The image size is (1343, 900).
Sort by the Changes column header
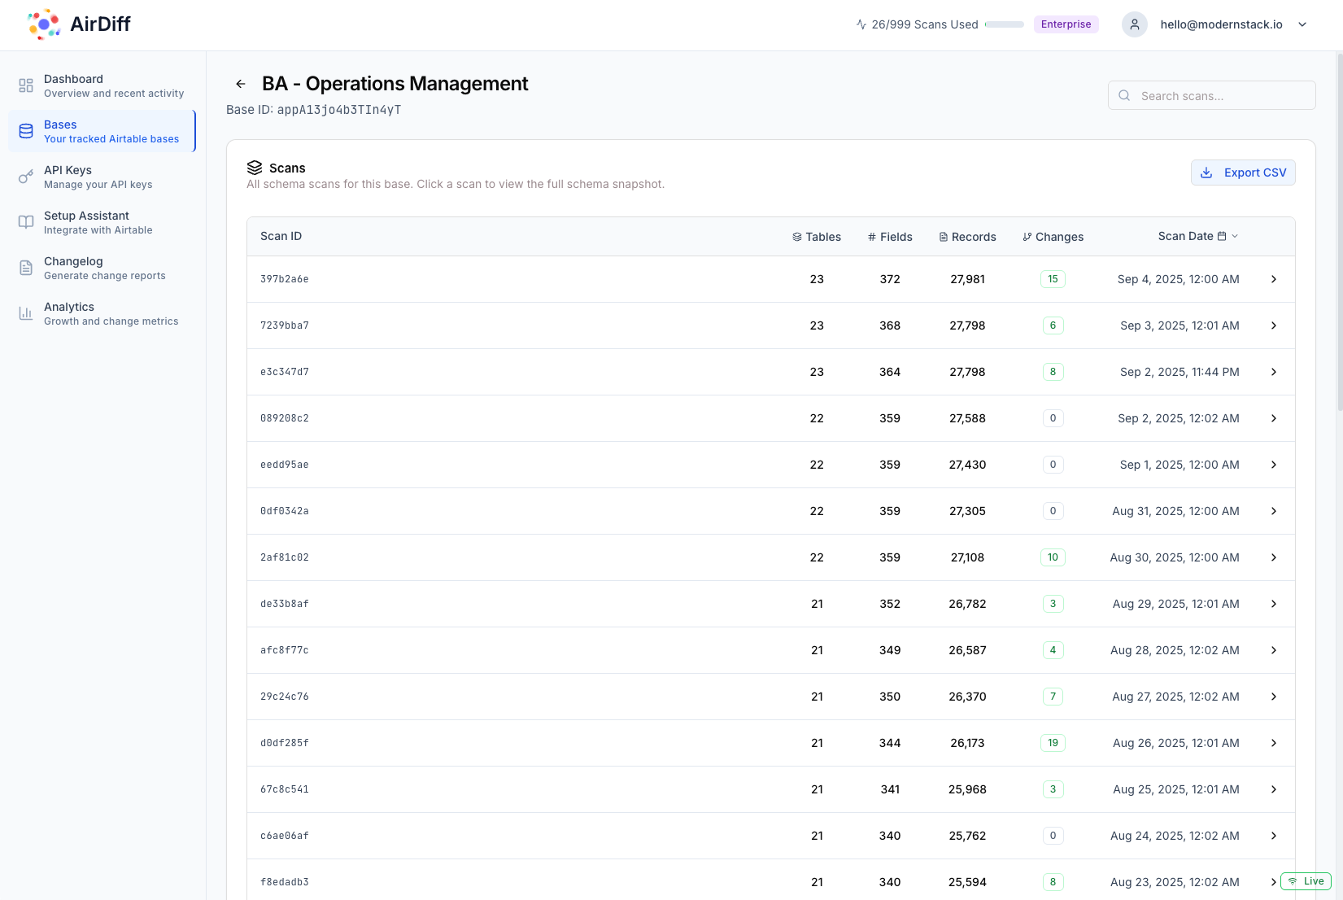click(1053, 237)
